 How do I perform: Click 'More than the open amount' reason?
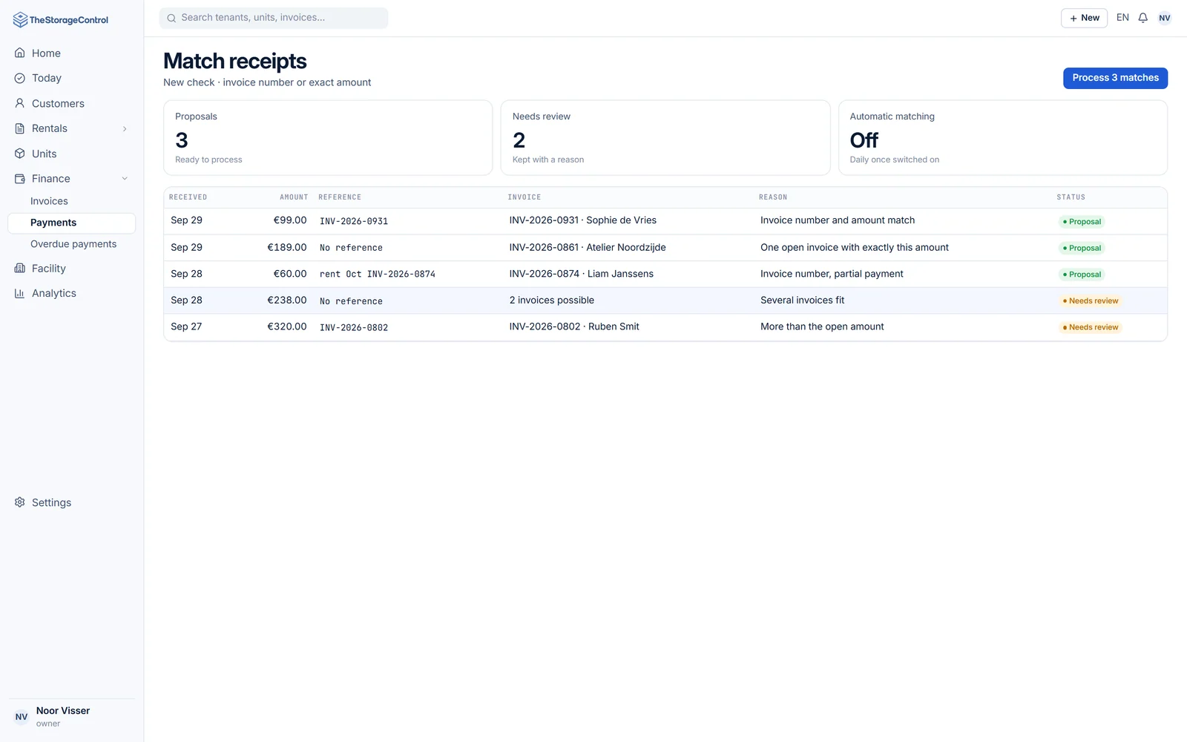coord(822,326)
